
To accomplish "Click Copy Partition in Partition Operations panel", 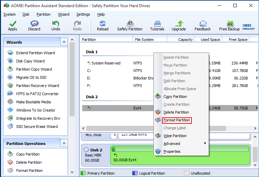I will click(x=28, y=154).
